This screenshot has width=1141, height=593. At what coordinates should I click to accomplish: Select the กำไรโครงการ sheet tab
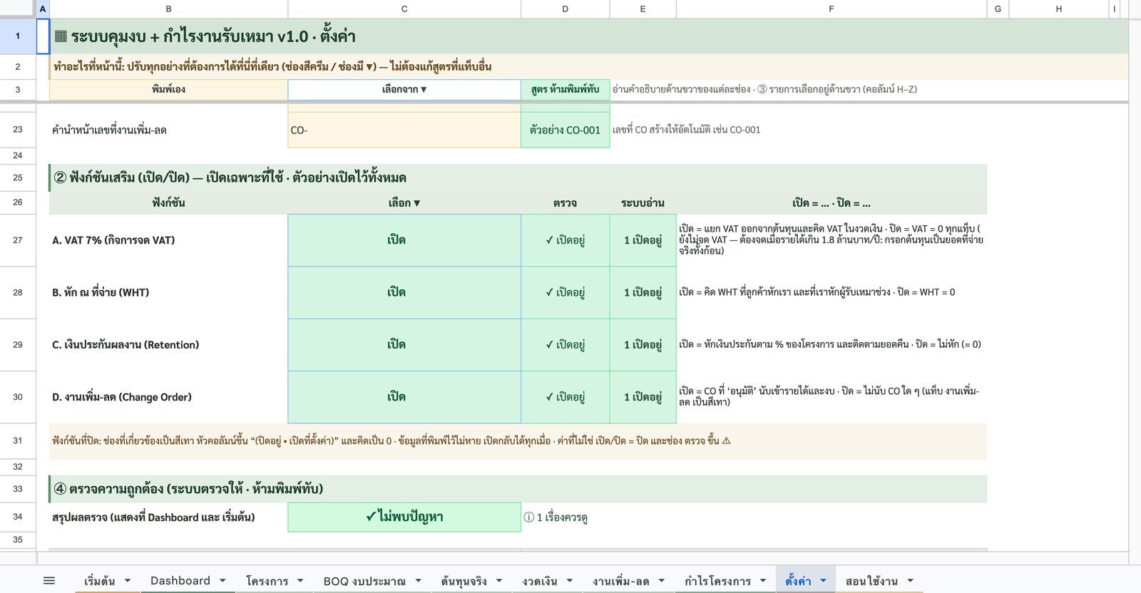tap(717, 581)
